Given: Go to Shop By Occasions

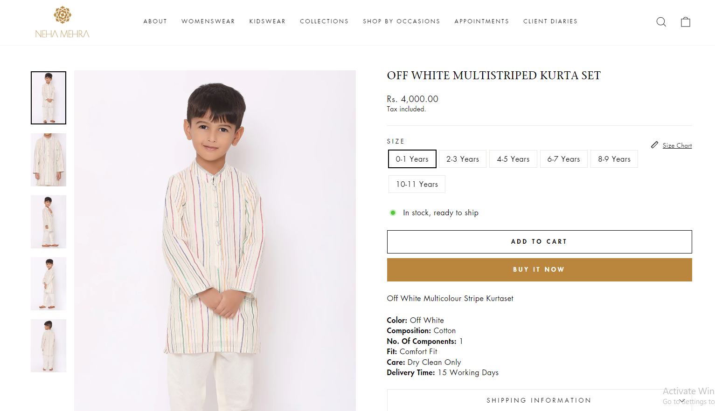Looking at the screenshot, I should 401,21.
